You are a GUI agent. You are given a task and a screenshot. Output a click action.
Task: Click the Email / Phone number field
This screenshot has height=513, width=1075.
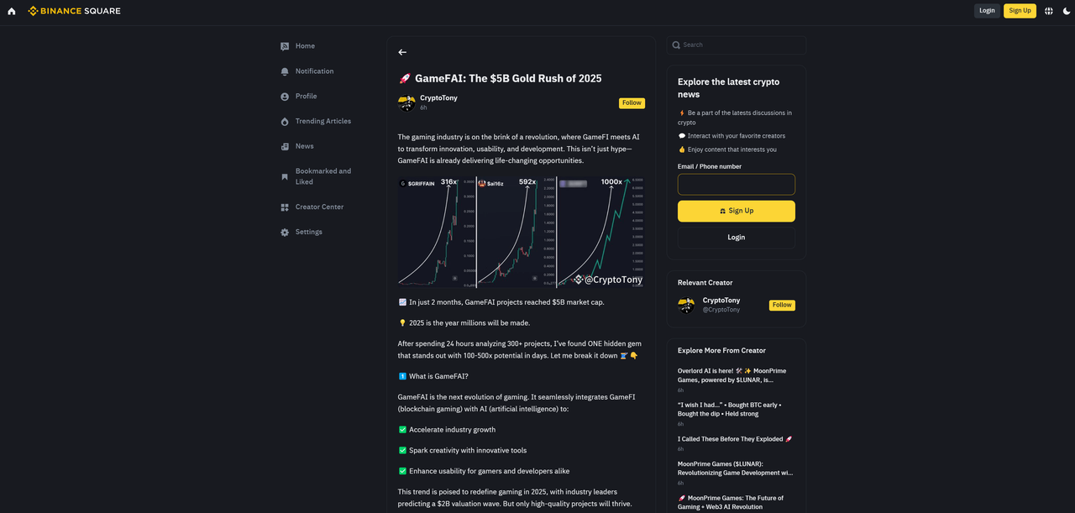(737, 184)
